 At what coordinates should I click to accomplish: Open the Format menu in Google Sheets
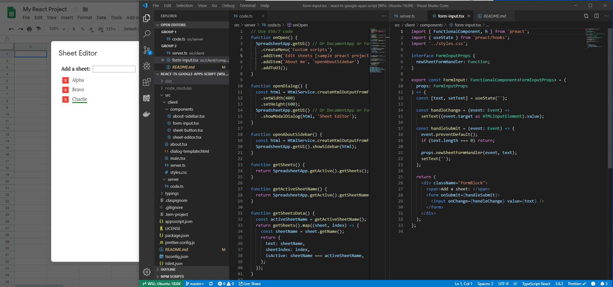coord(85,18)
